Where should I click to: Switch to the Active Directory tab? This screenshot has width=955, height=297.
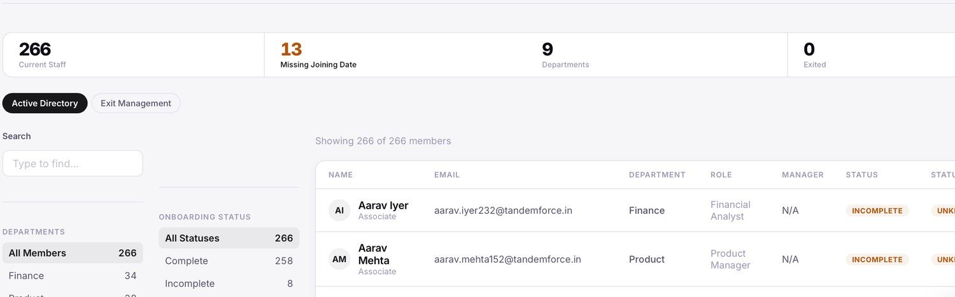pos(45,103)
